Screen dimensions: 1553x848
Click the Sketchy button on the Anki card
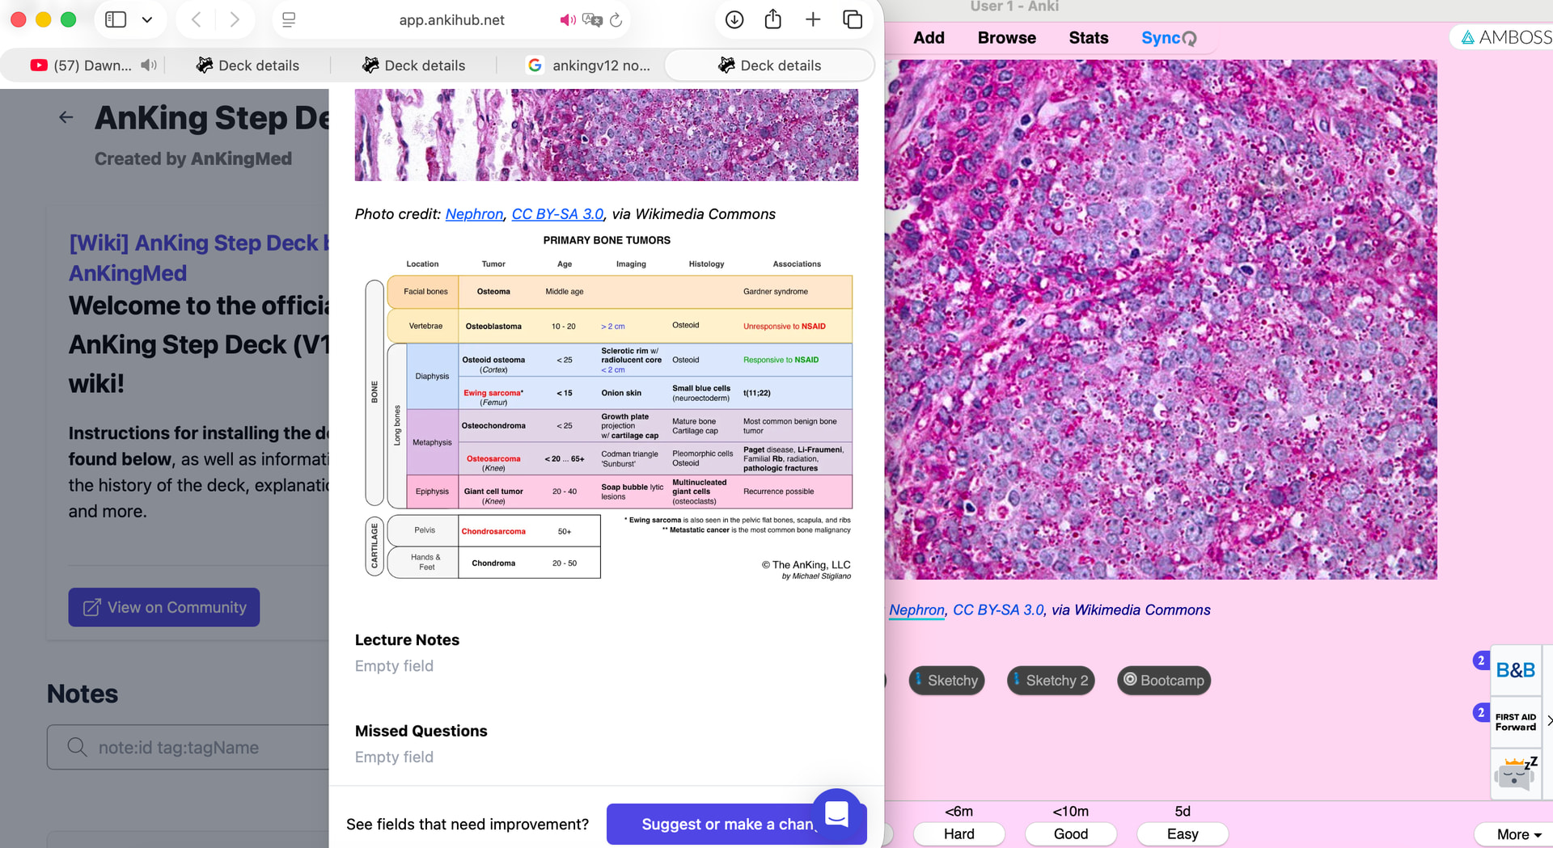click(x=946, y=681)
